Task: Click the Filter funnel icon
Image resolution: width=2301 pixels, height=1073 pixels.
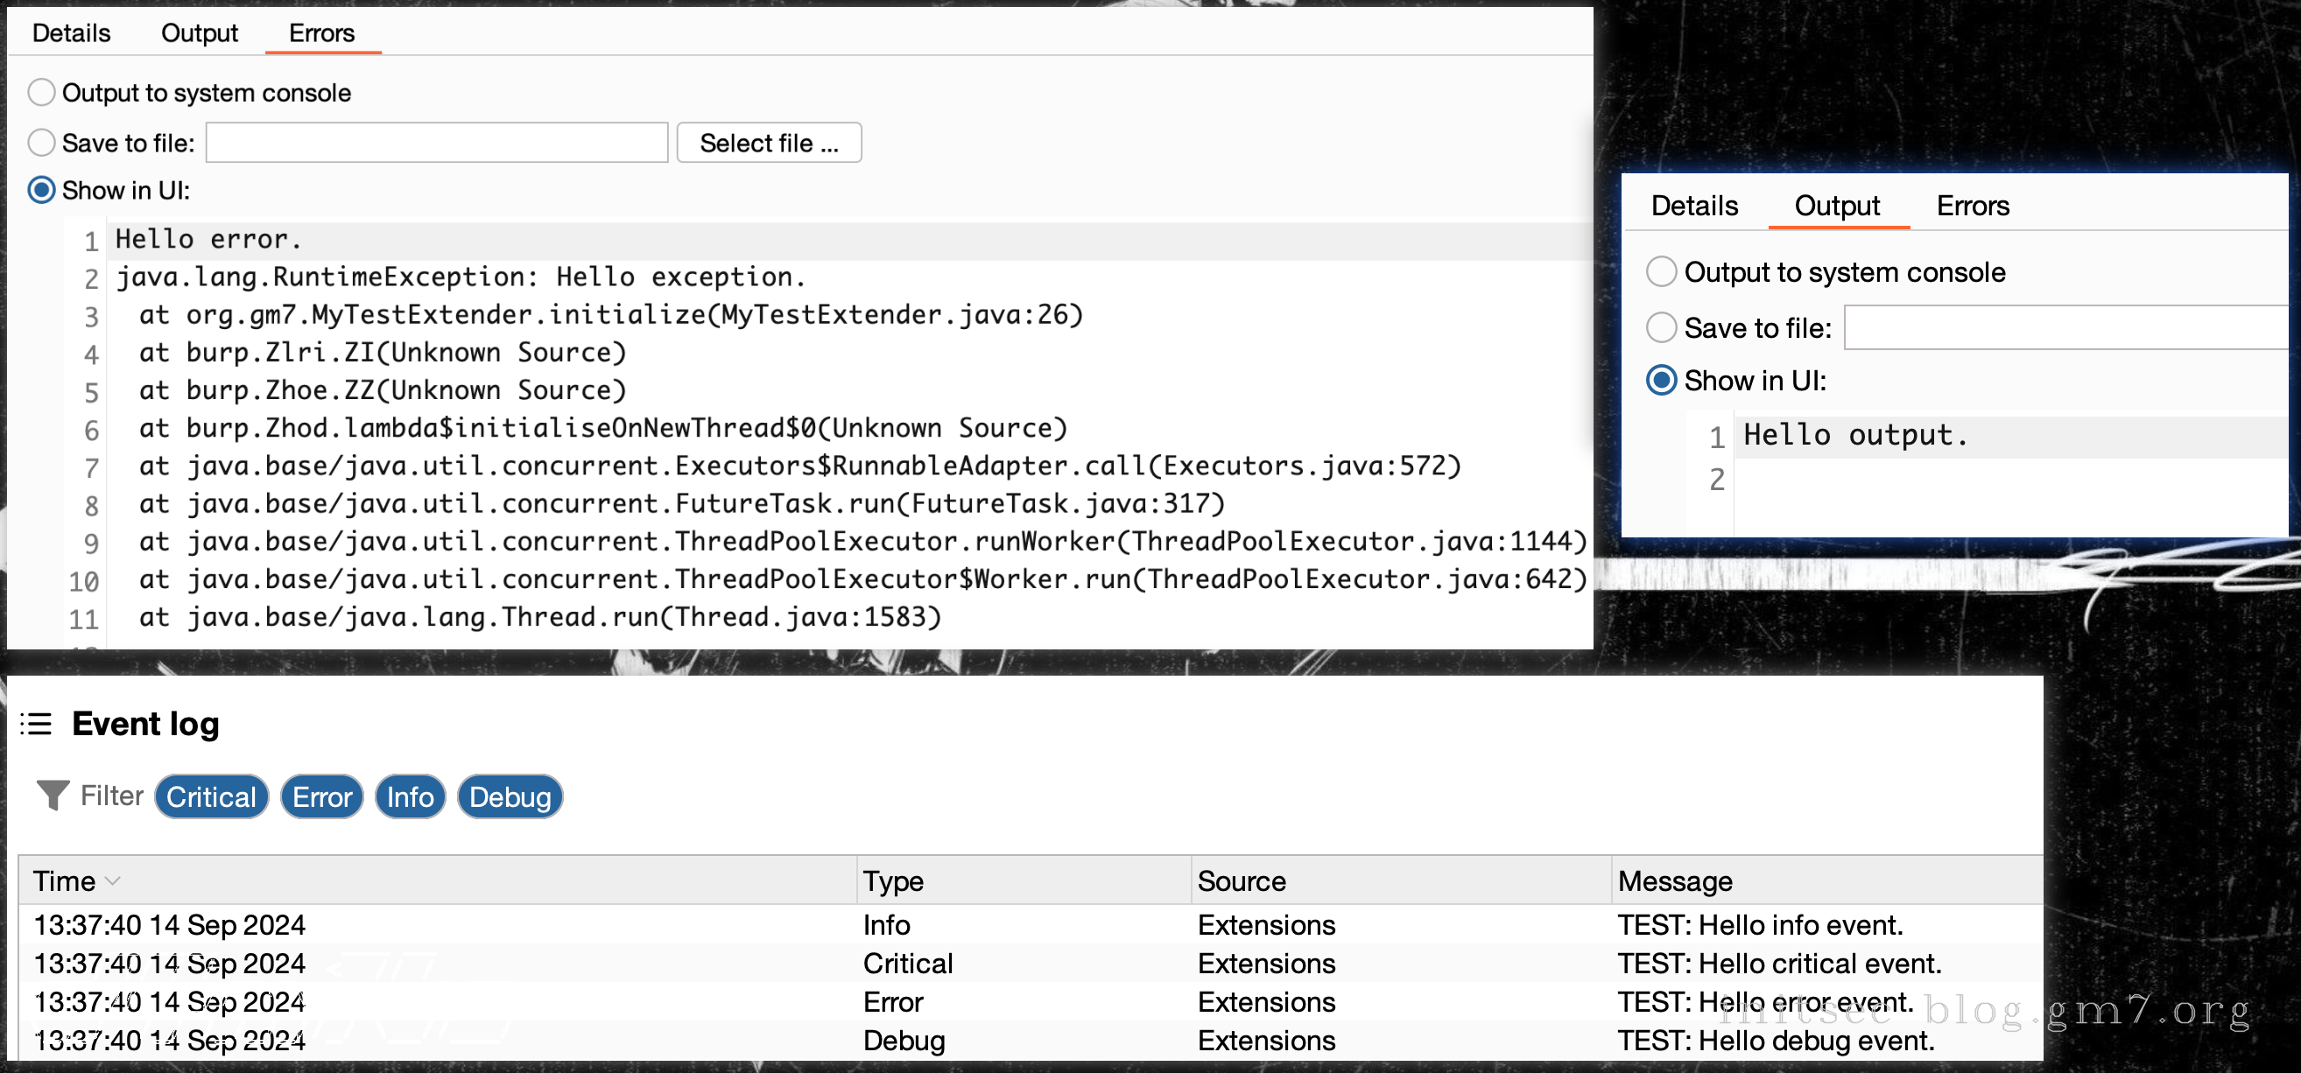Action: click(52, 796)
